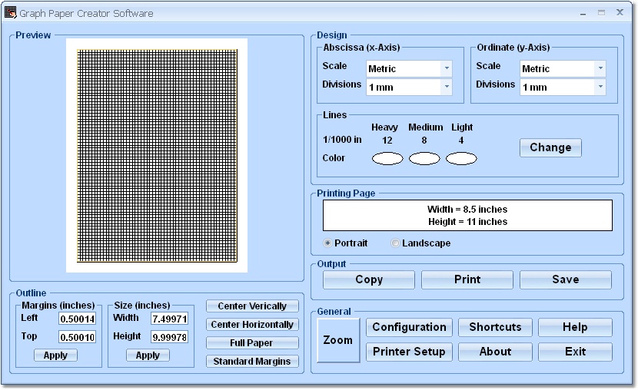The height and width of the screenshot is (390, 638).
Task: Click Center Verically button
Action: point(252,306)
